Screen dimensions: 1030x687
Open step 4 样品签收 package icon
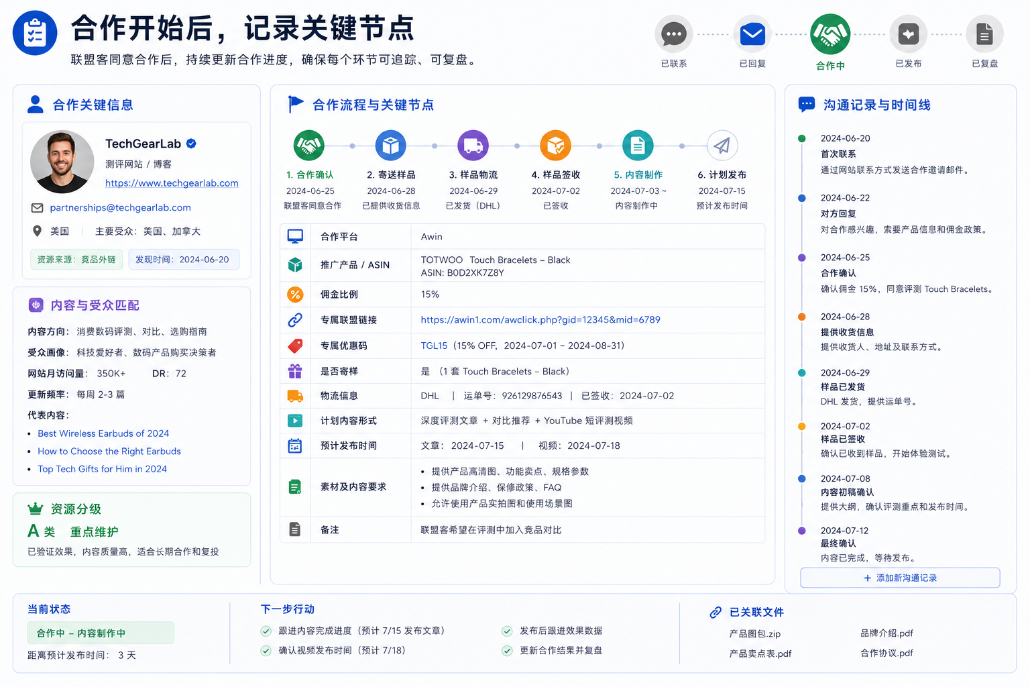click(555, 146)
